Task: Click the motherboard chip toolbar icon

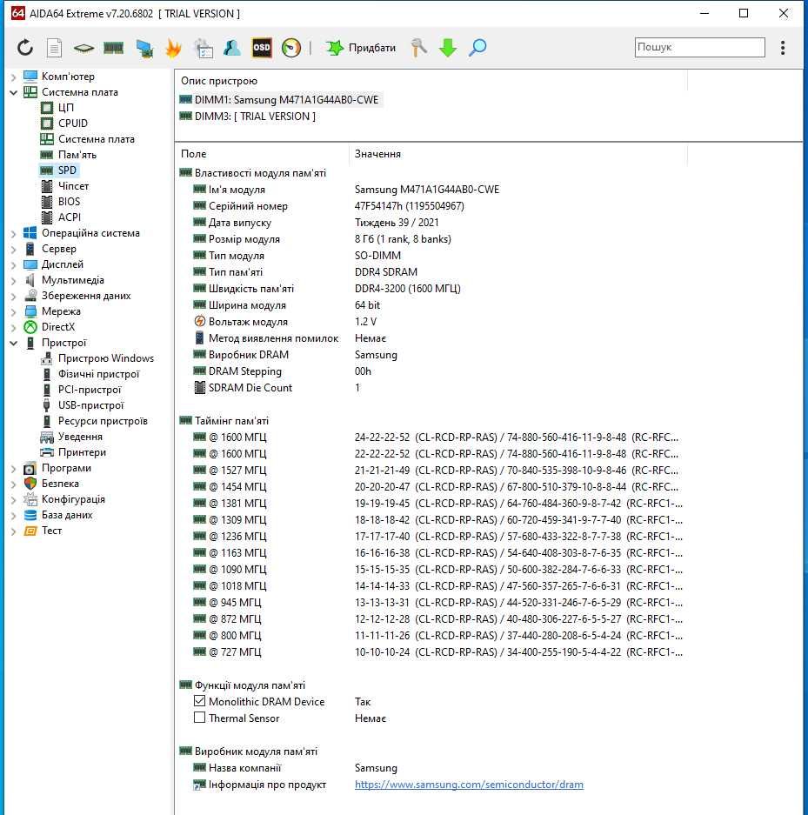Action: pyautogui.click(x=83, y=49)
